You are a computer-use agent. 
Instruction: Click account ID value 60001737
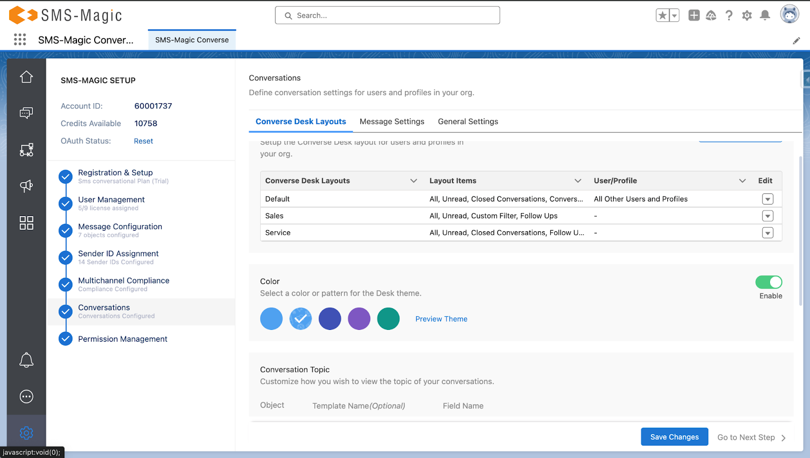point(153,106)
